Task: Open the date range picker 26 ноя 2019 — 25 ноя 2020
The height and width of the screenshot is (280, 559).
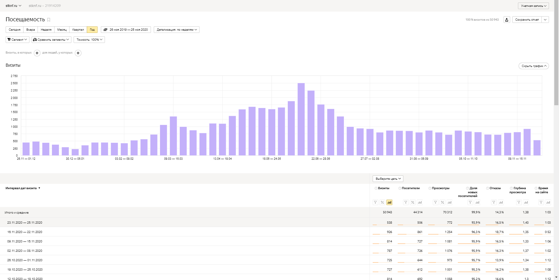Action: [x=126, y=30]
